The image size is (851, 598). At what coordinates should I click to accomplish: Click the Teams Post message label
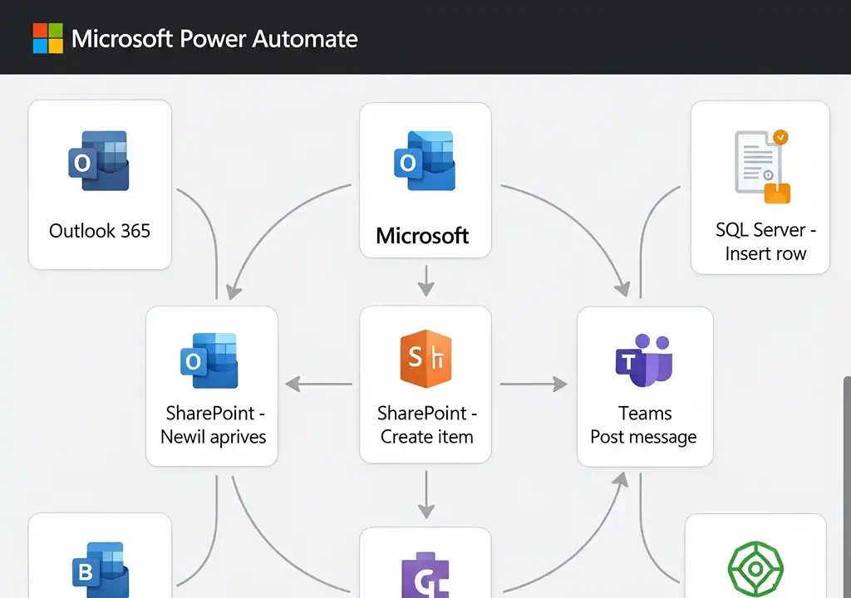644,425
